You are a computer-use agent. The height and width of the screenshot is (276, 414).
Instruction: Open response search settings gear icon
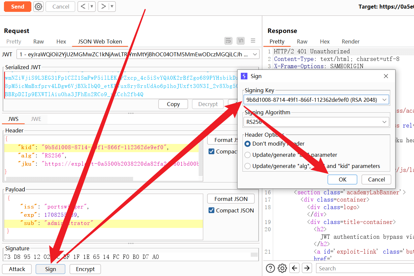(x=282, y=268)
